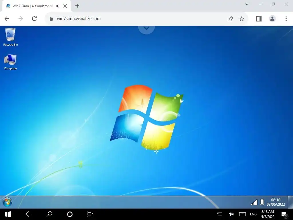Restore down the browser window
Image resolution: width=293 pixels, height=220 pixels.
273,4
